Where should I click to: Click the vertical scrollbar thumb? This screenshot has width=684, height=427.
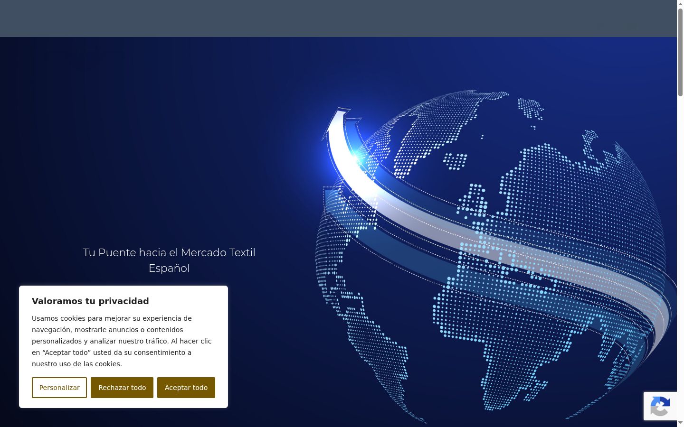[680, 52]
